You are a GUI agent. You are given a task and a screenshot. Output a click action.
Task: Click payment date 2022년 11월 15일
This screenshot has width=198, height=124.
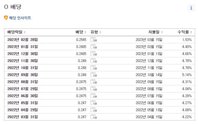click(149, 68)
